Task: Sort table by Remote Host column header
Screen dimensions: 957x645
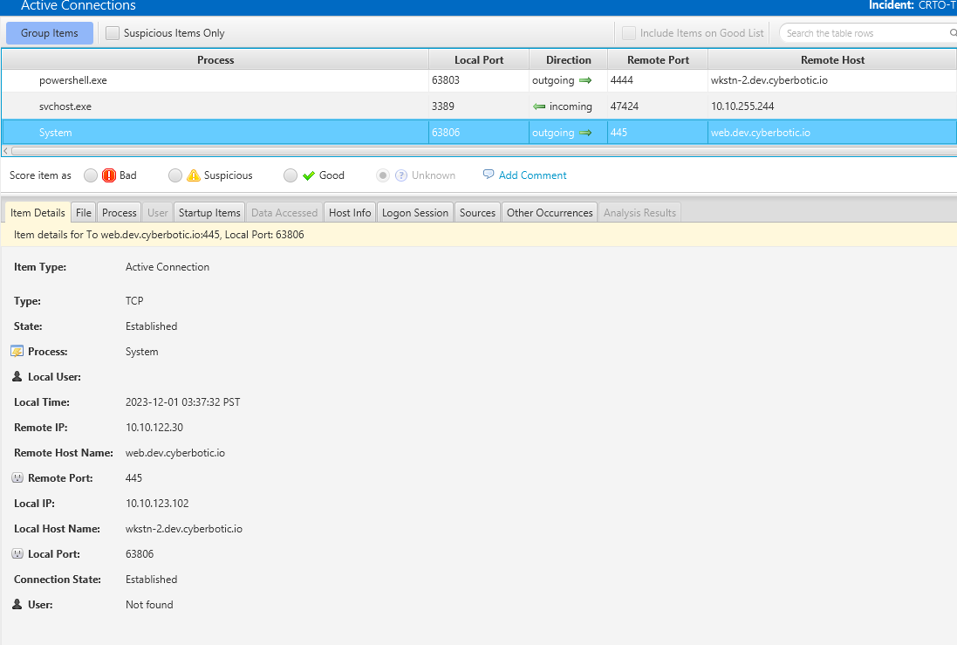Action: point(832,60)
